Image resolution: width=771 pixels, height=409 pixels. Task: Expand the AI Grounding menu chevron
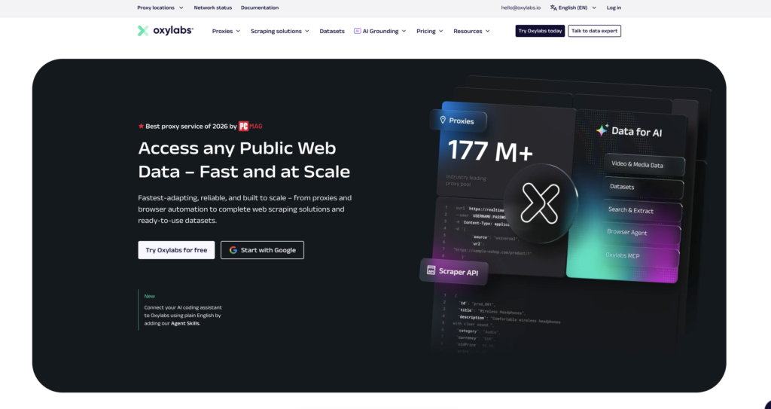pyautogui.click(x=404, y=31)
